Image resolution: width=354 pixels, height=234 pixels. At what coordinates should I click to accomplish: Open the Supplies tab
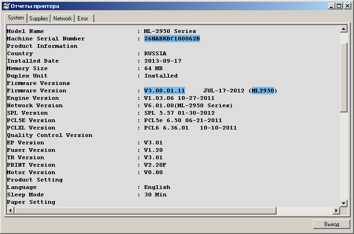(39, 19)
